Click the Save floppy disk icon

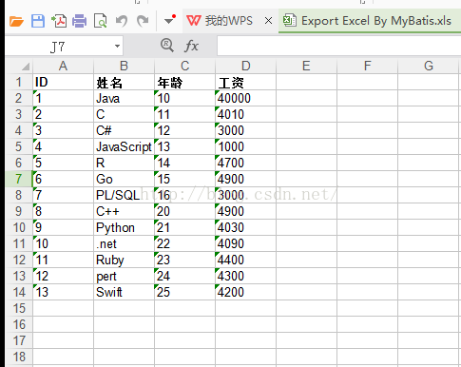[38, 21]
